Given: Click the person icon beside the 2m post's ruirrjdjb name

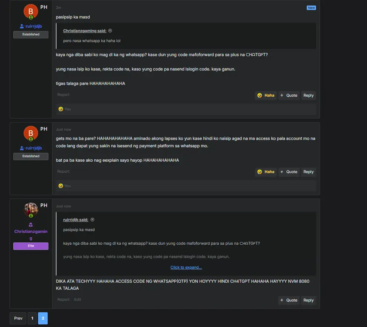Looking at the screenshot, I should click(x=22, y=26).
